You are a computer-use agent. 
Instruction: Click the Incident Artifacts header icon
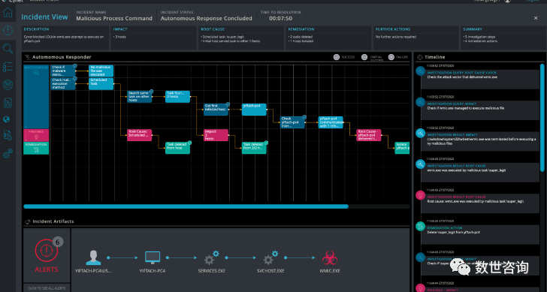click(28, 221)
